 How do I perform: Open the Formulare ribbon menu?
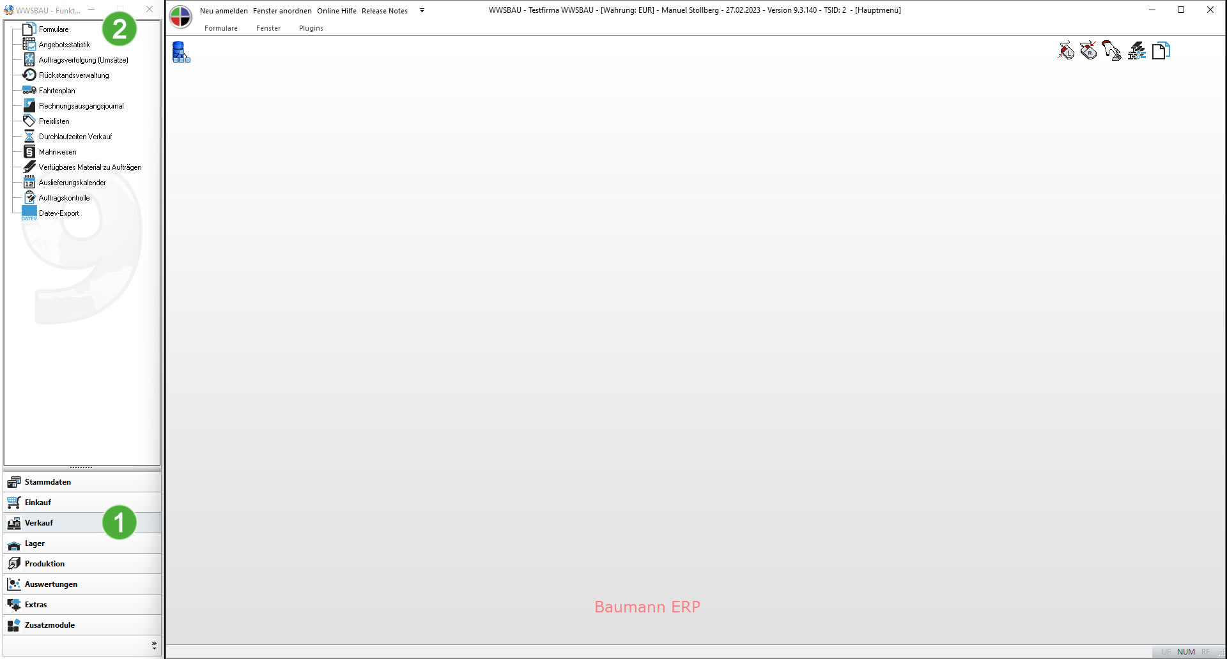(x=221, y=28)
